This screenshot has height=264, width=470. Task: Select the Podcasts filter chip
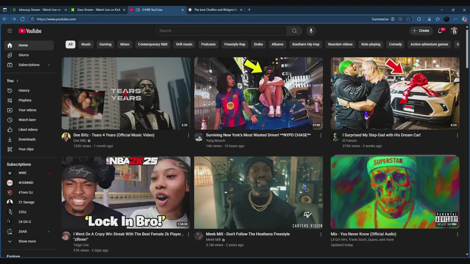point(208,44)
